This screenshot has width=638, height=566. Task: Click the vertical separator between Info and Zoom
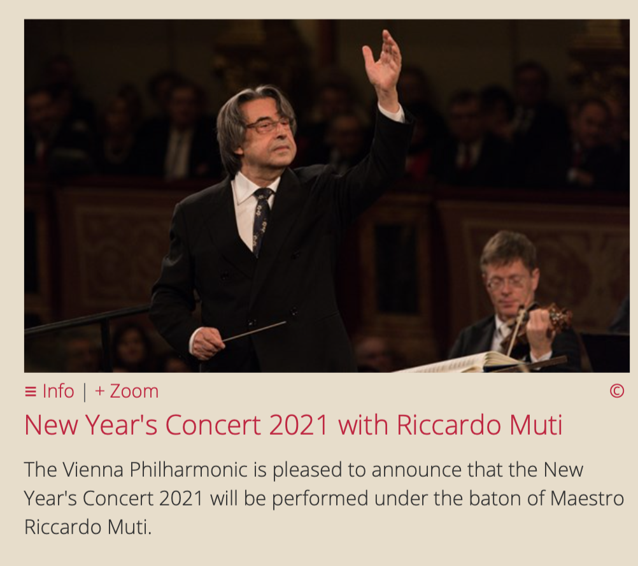coord(85,392)
